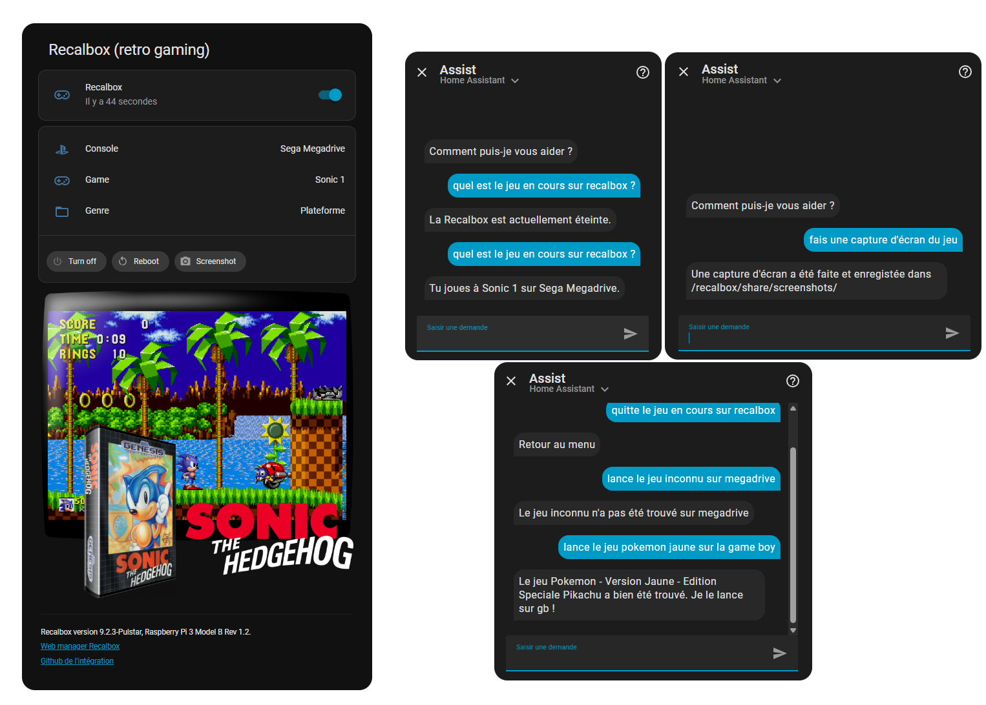The height and width of the screenshot is (705, 986).
Task: Click 'Recalbox (retro gaming)' card title
Action: (129, 50)
